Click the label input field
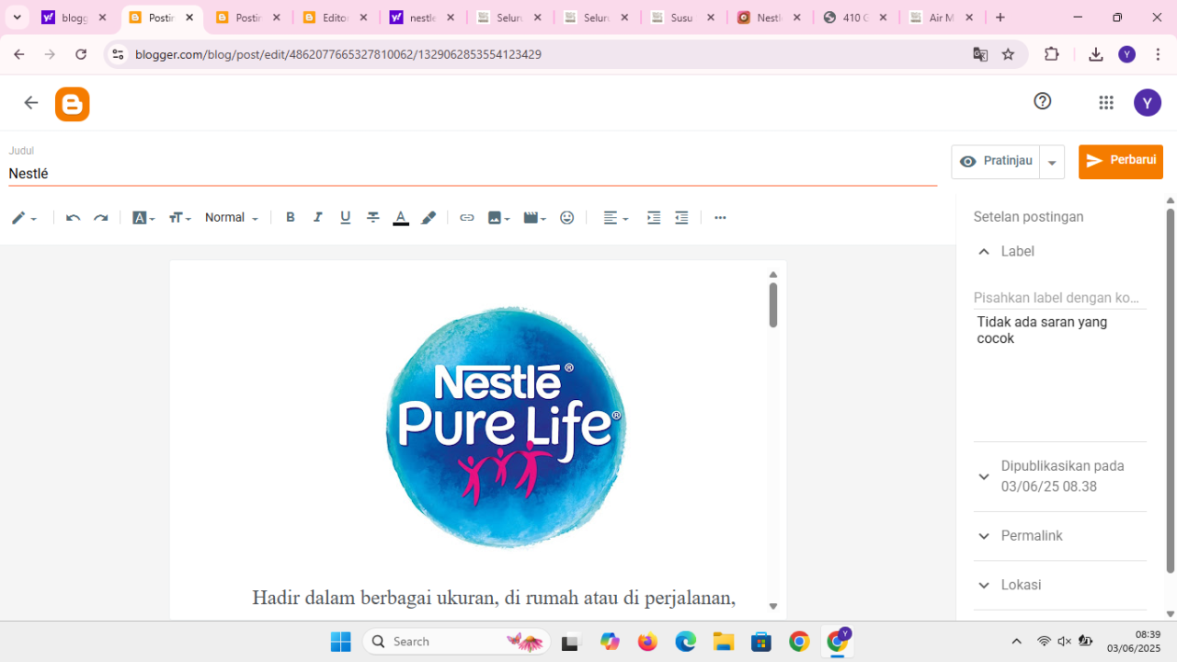1177x662 pixels. (1060, 298)
